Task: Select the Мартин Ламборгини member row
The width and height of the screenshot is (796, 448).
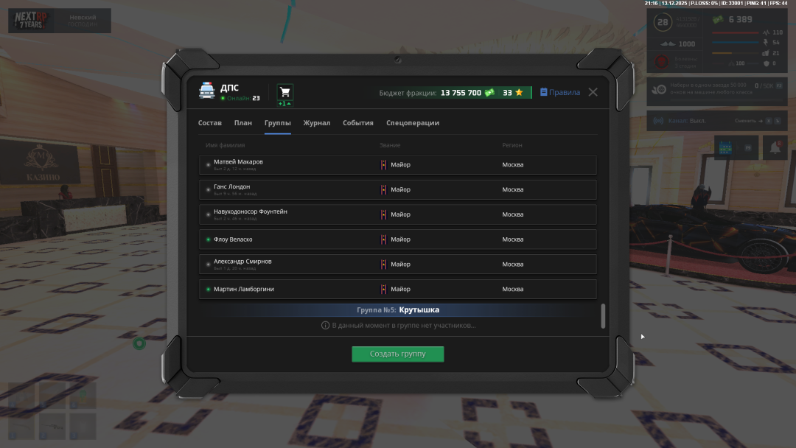Action: click(x=398, y=289)
